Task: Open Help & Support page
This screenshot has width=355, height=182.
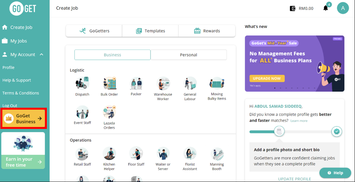Action: (17, 80)
